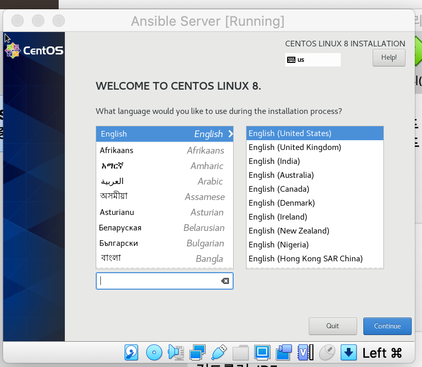The width and height of the screenshot is (422, 367).
Task: Choose English (Ireland) locale
Action: [315, 217]
